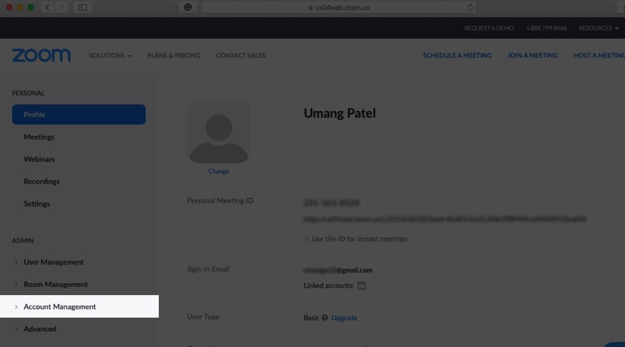The width and height of the screenshot is (625, 347).
Task: Click Request a Demo link
Action: [489, 28]
